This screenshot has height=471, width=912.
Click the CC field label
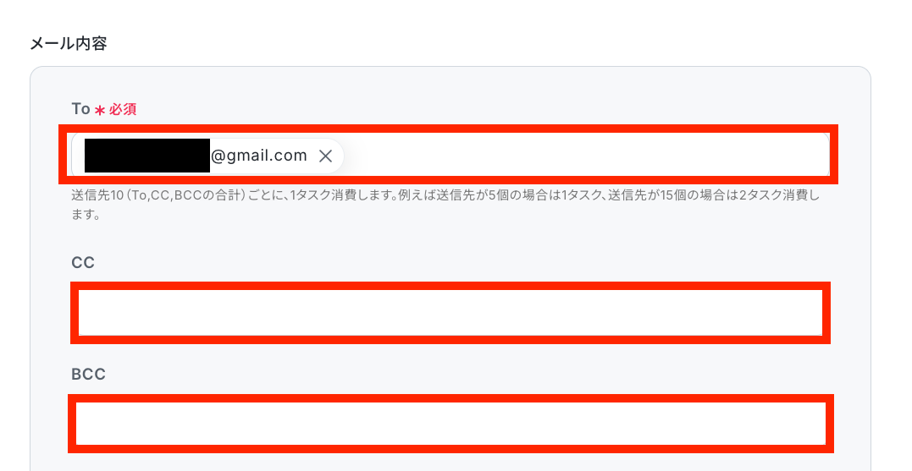pos(83,262)
